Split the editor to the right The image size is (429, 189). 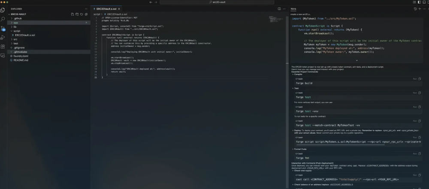(x=279, y=9)
